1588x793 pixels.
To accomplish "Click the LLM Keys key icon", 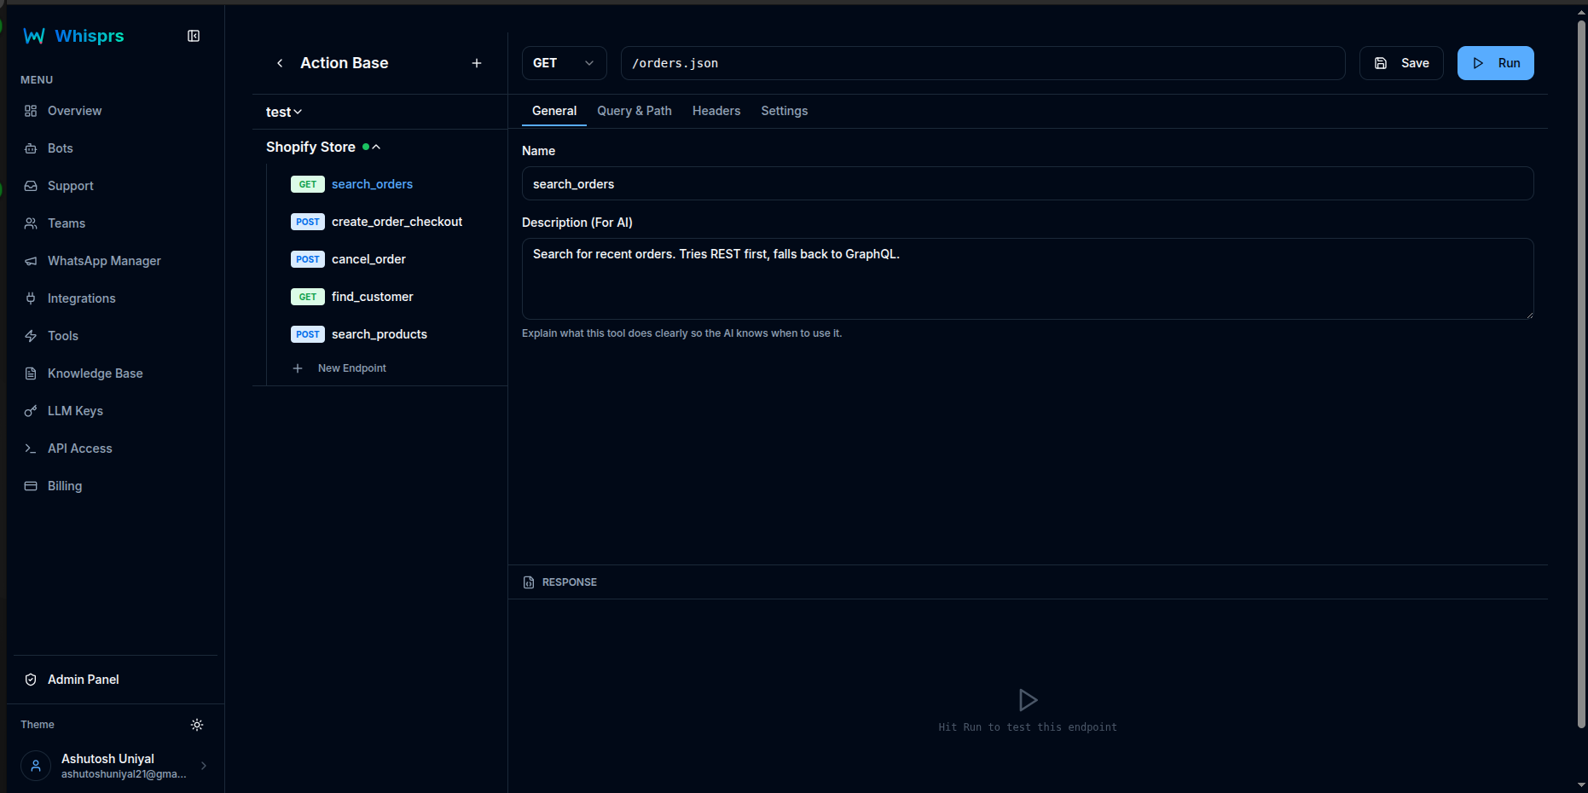I will [x=31, y=411].
